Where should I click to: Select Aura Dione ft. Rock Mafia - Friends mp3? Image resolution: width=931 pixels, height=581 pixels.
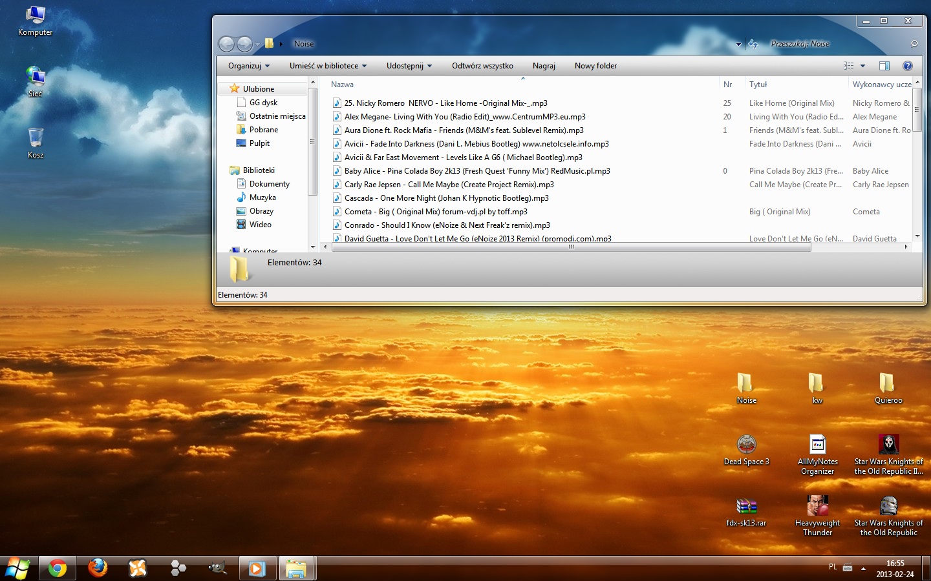(x=464, y=130)
